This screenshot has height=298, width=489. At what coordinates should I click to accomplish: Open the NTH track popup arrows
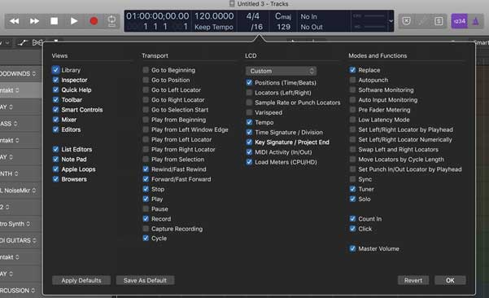(16, 173)
